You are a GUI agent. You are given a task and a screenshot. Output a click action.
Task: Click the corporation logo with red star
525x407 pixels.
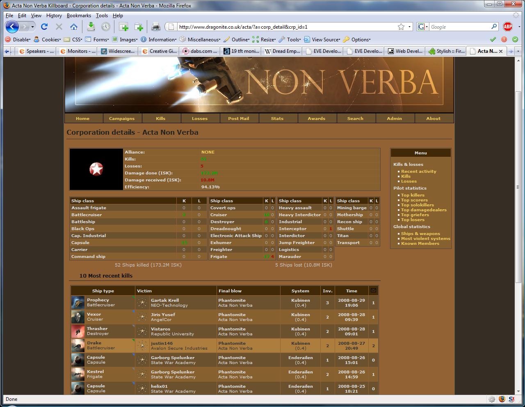coord(96,169)
